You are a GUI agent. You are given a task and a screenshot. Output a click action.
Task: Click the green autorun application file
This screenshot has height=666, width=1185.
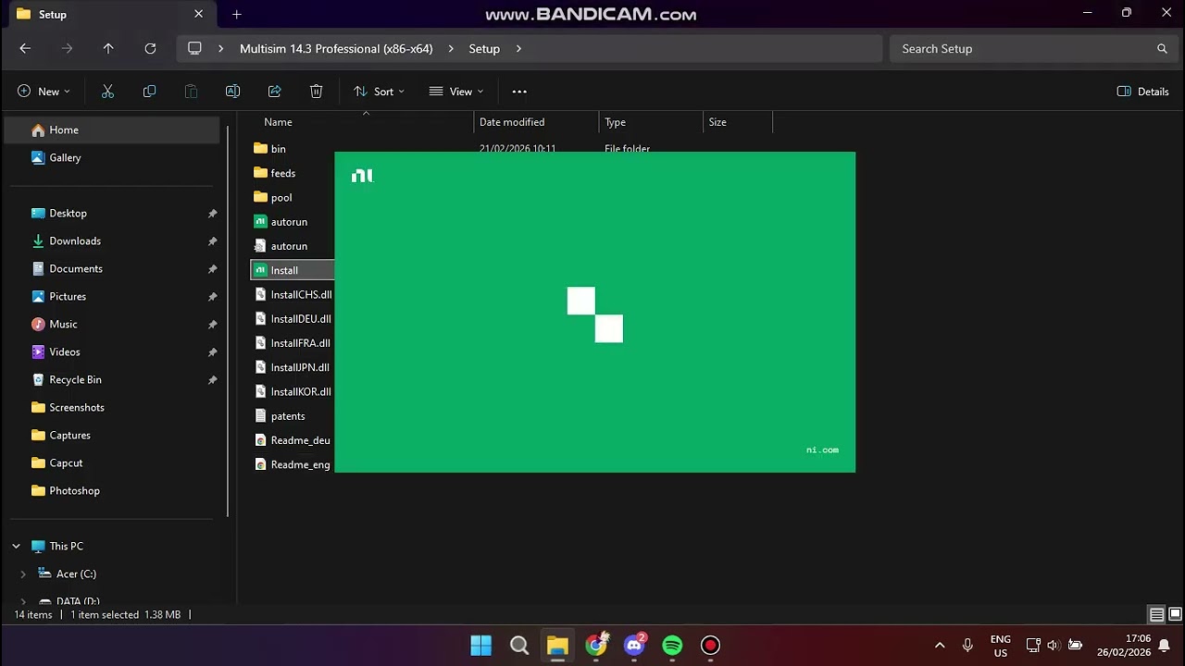(x=288, y=222)
